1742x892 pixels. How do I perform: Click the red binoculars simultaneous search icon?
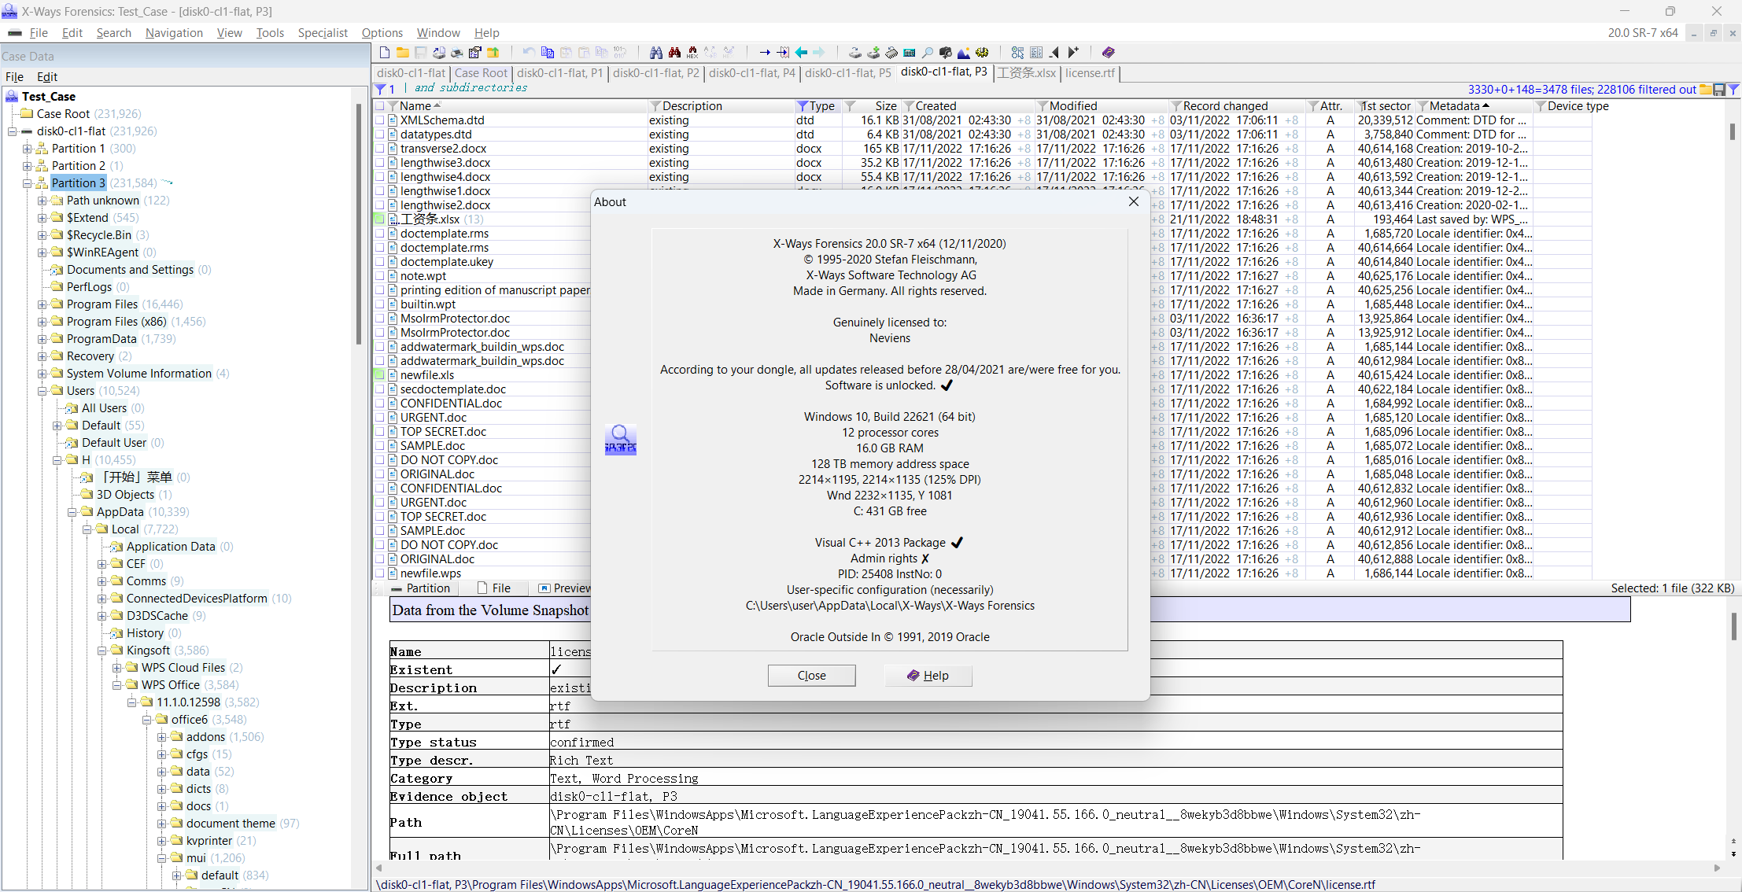coord(674,53)
